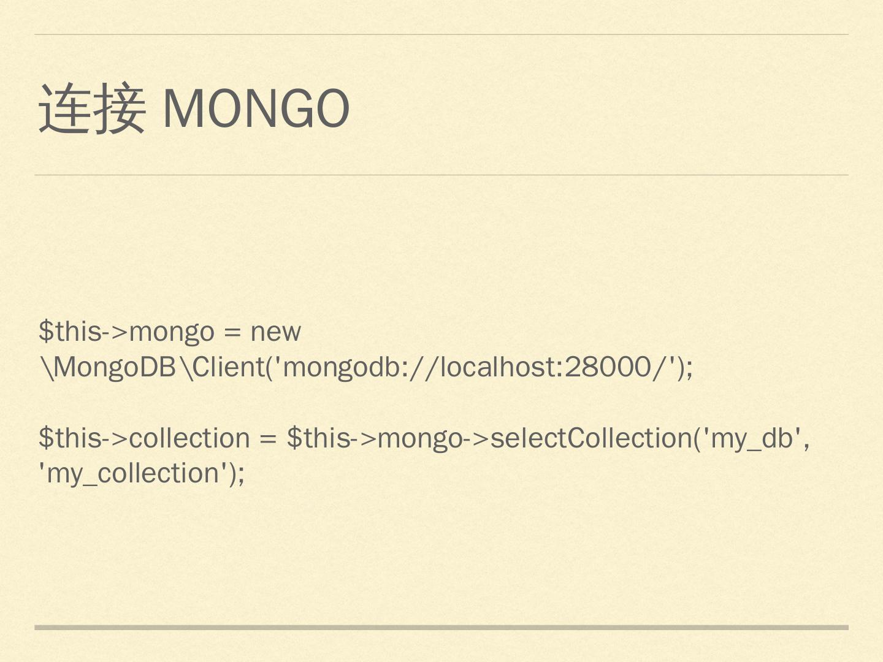Click the closing ");" after 'my_collection'
Image resolution: width=883 pixels, height=662 pixels.
click(236, 474)
